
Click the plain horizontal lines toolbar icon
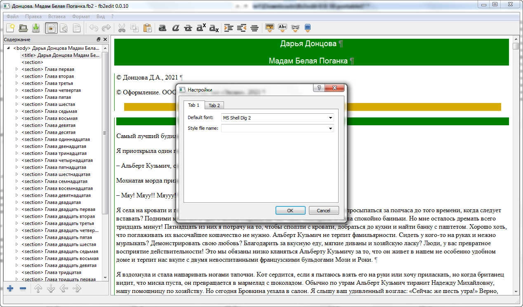pyautogui.click(x=254, y=28)
